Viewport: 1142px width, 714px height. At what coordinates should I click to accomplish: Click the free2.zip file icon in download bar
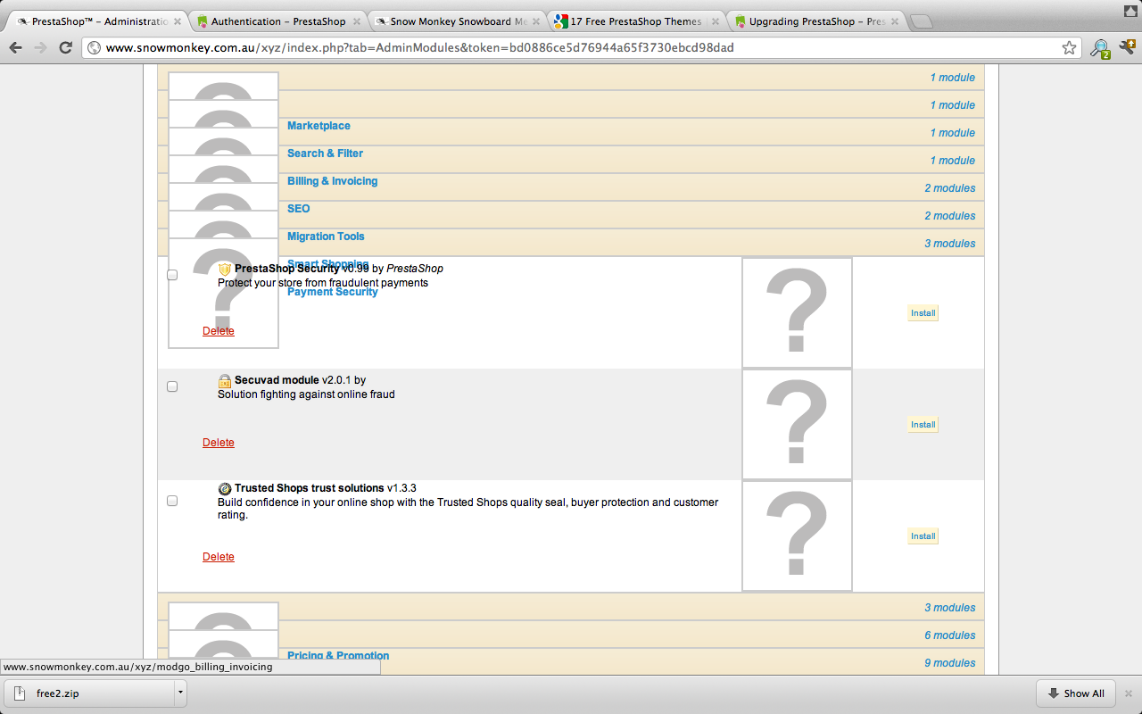pyautogui.click(x=20, y=693)
